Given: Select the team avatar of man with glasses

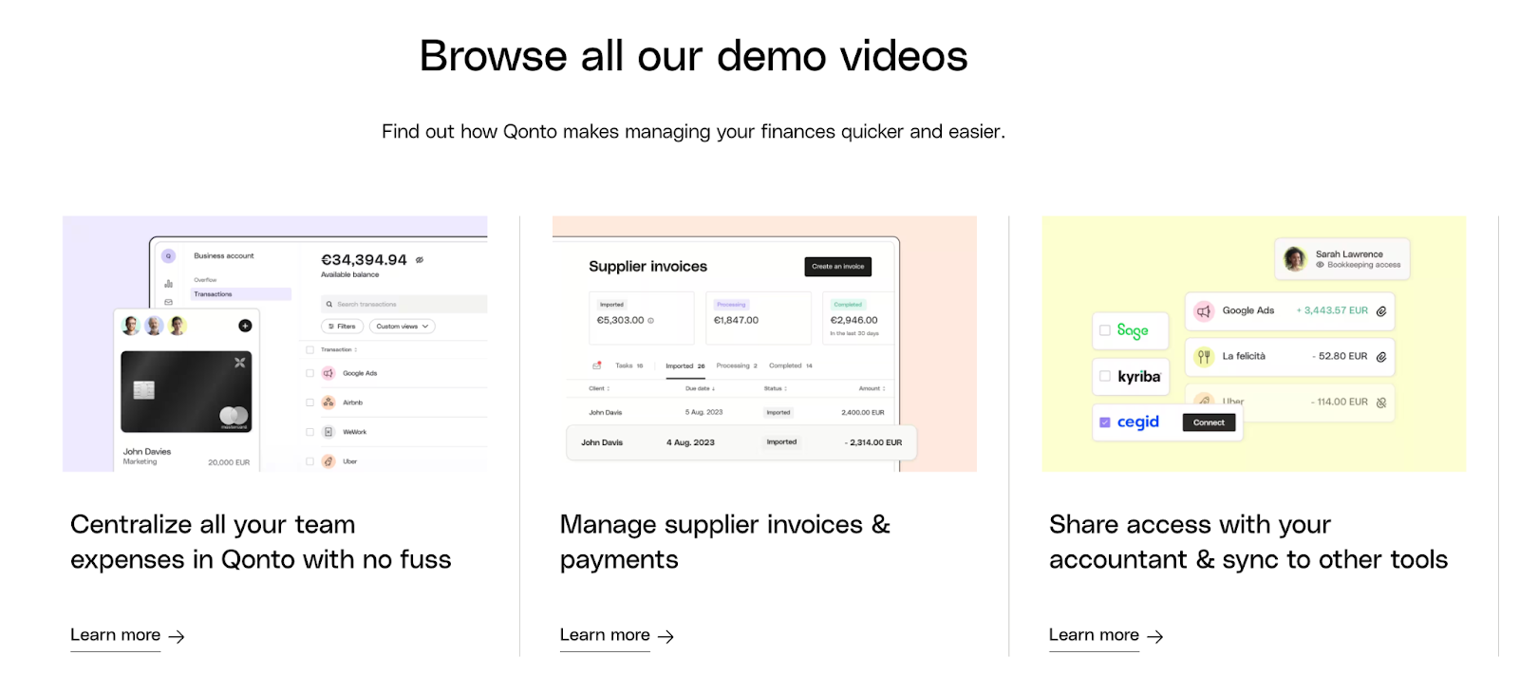Looking at the screenshot, I should [x=131, y=326].
